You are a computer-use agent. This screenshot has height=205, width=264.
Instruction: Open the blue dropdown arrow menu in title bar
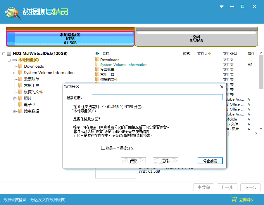coord(222,6)
